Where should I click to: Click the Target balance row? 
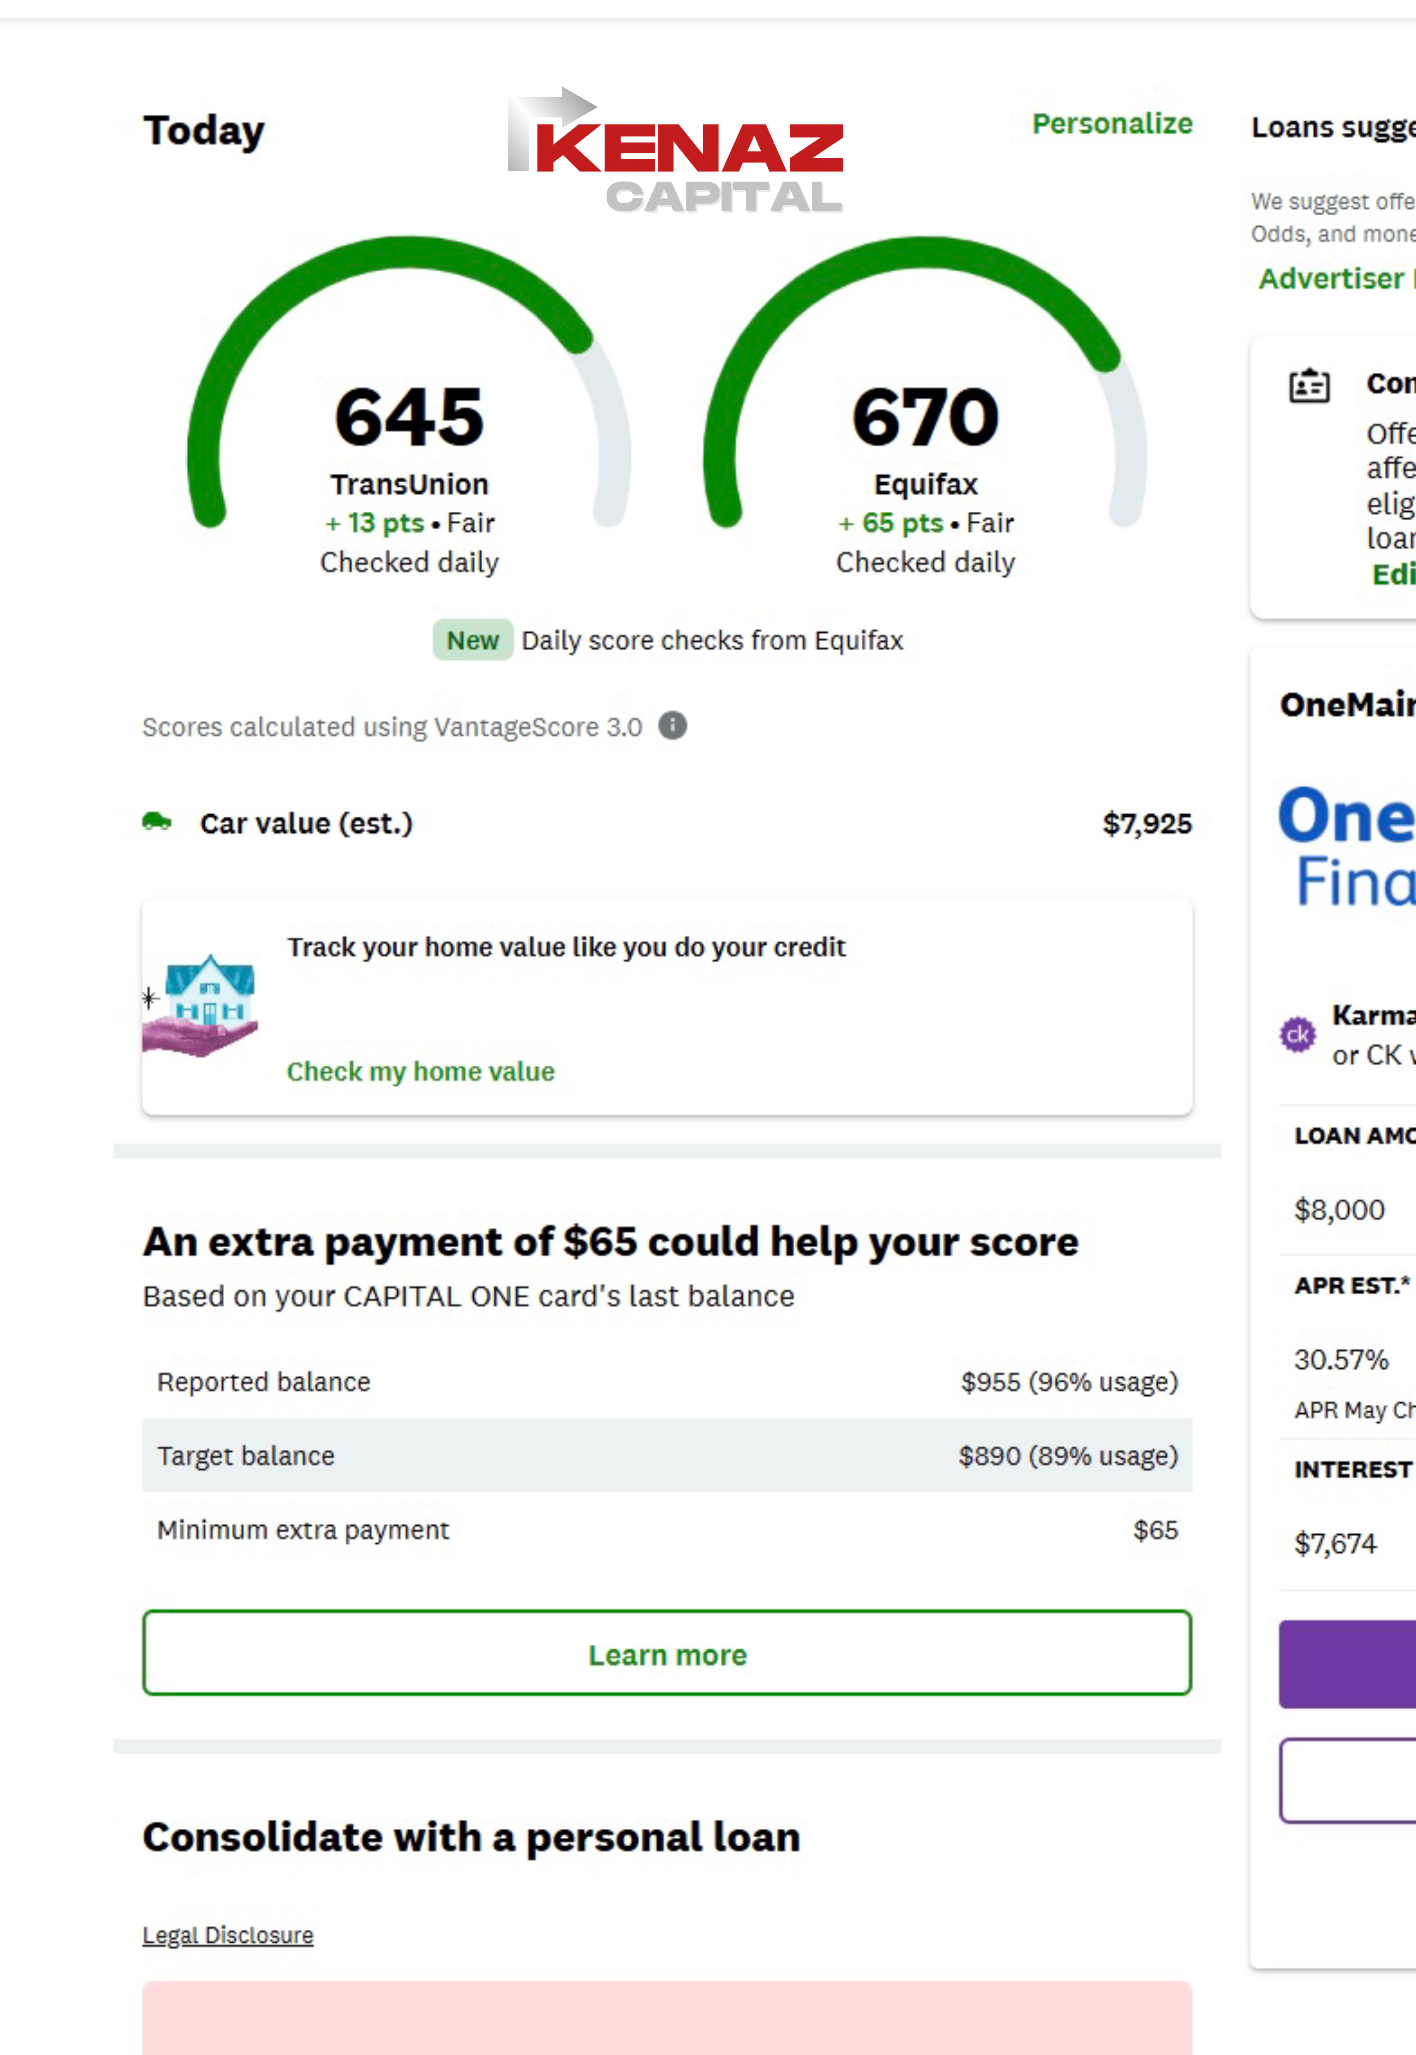tap(666, 1455)
